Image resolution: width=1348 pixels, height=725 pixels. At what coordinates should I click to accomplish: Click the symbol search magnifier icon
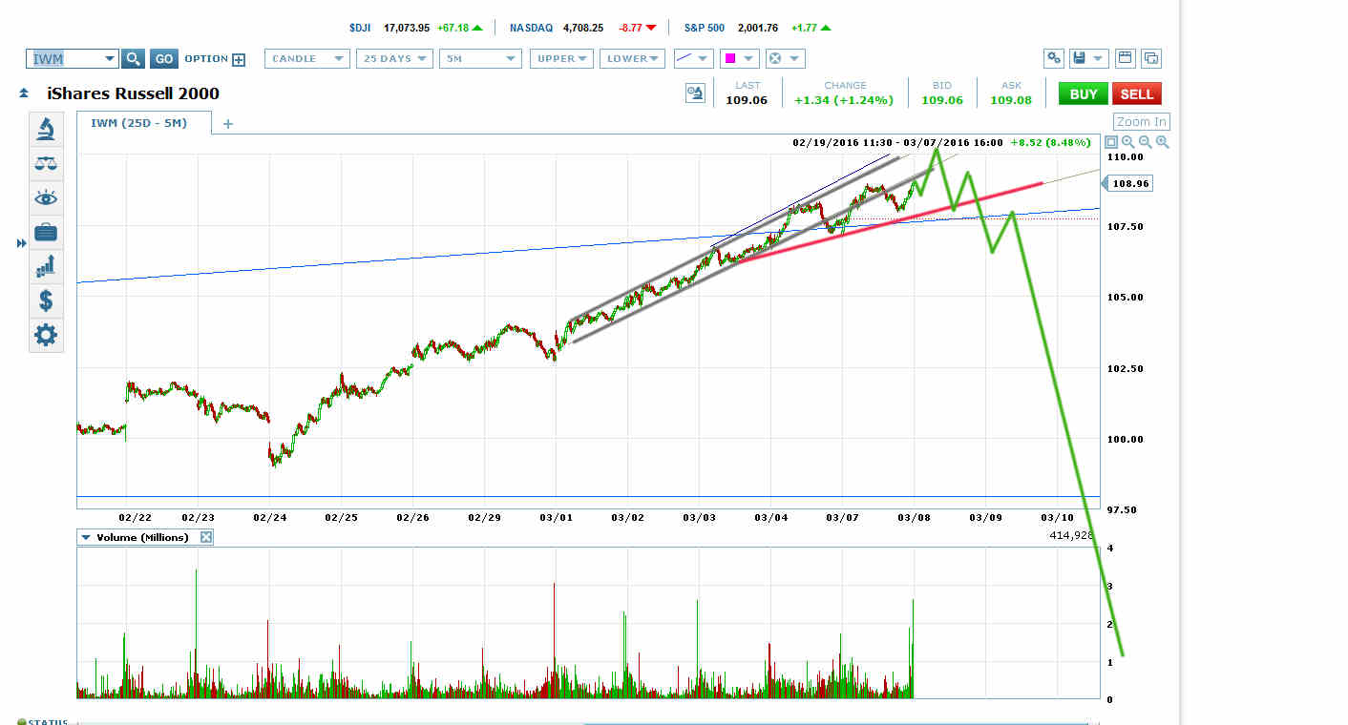coord(134,59)
